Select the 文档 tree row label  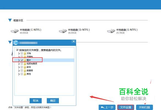[29, 53]
